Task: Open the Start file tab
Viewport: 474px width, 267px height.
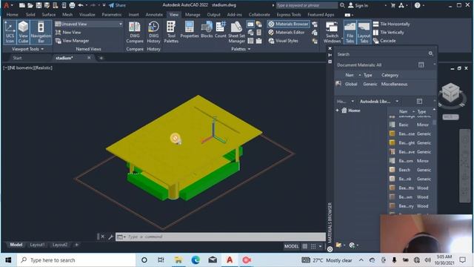Action: tap(17, 58)
